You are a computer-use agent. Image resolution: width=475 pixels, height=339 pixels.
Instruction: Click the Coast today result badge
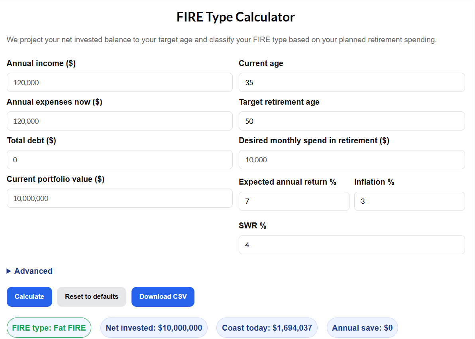267,327
